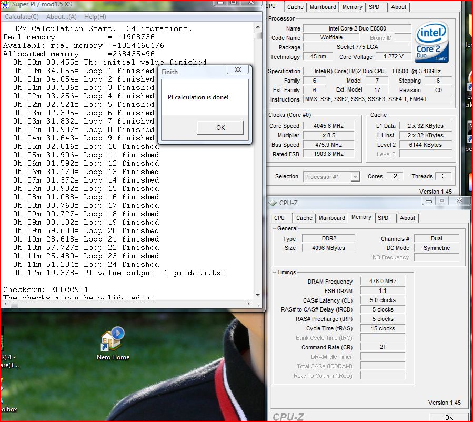The width and height of the screenshot is (473, 422).
Task: Click the DRAM Frequency 476.0 MHz value
Action: coord(383,281)
